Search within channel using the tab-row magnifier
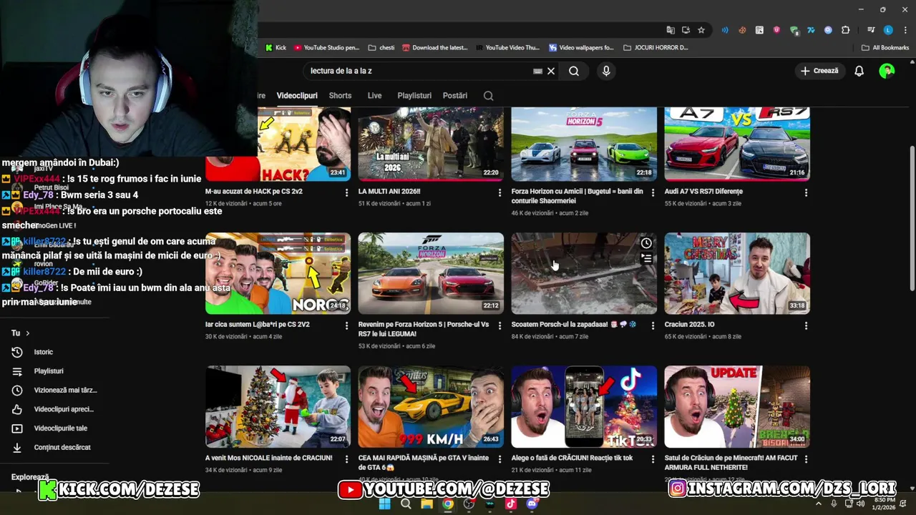 pyautogui.click(x=488, y=96)
